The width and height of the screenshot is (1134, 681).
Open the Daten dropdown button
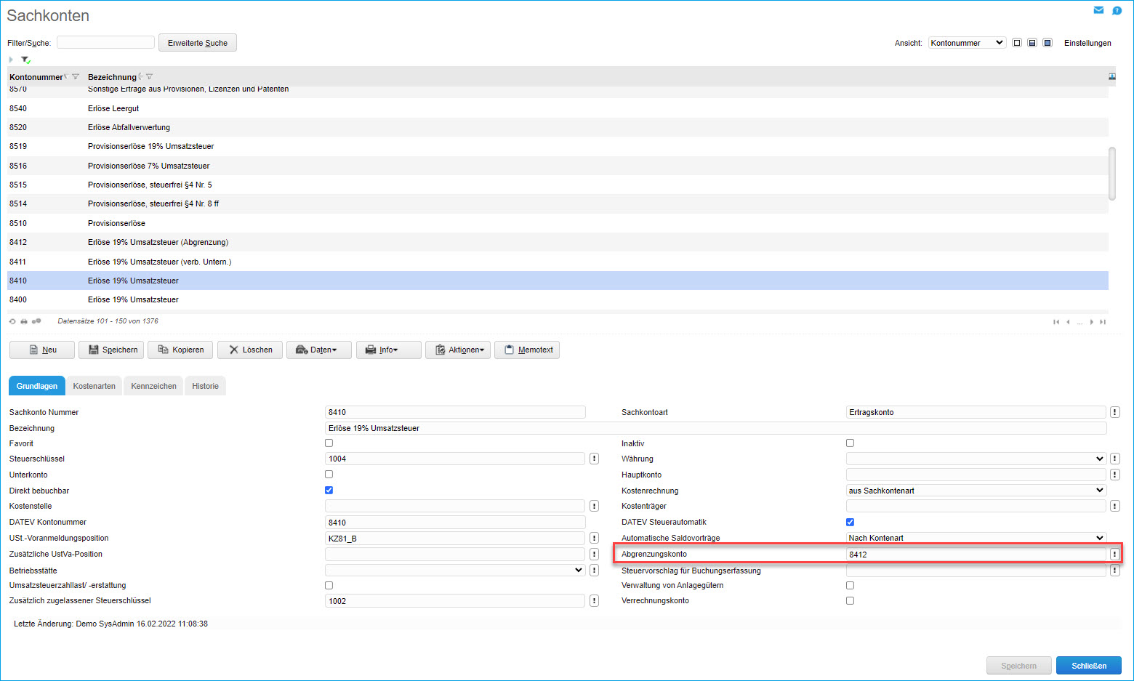pos(319,350)
